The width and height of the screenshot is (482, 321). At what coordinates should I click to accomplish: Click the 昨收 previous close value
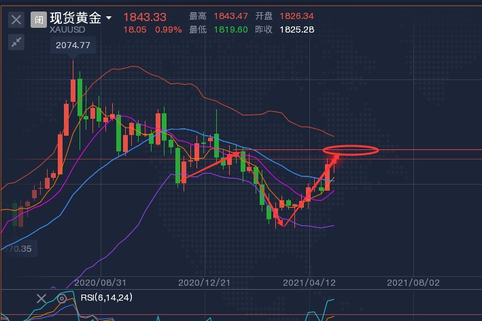click(298, 30)
